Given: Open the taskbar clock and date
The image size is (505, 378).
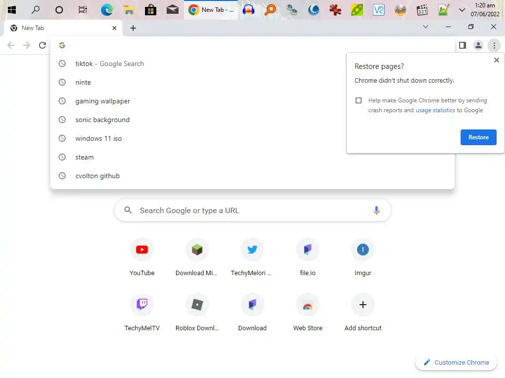Looking at the screenshot, I should 485,10.
